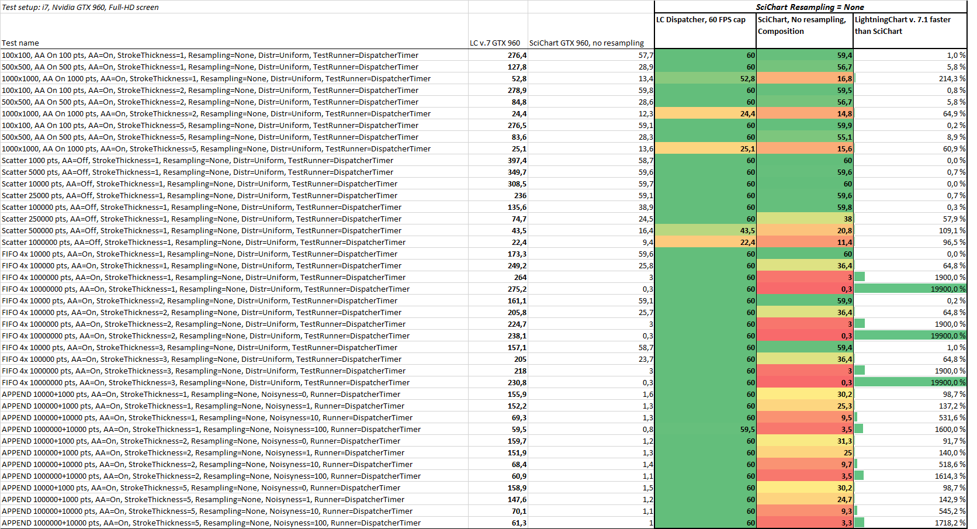Screen dimensions: 977x529
Task: Click the yellow 24,4 LC Dispatcher cell
Action: pyautogui.click(x=705, y=113)
